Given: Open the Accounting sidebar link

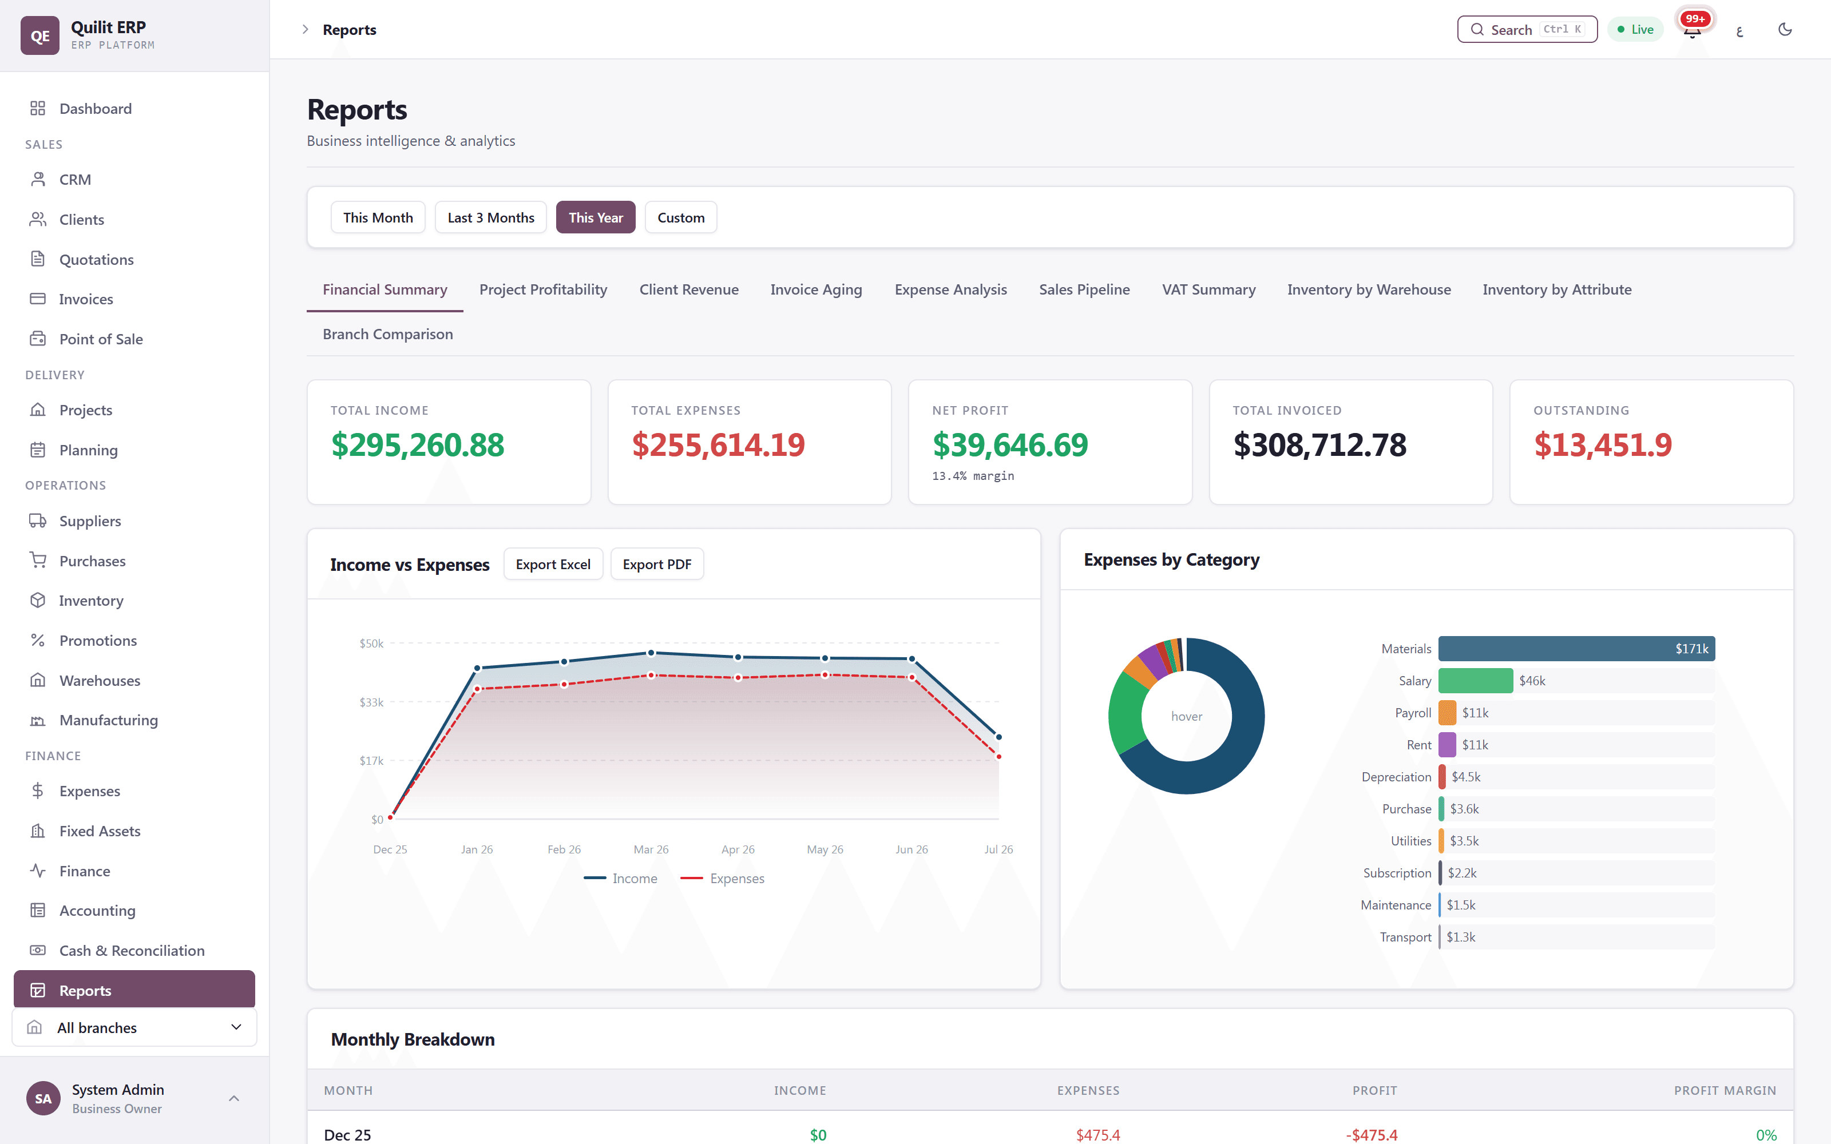Looking at the screenshot, I should click(x=134, y=910).
